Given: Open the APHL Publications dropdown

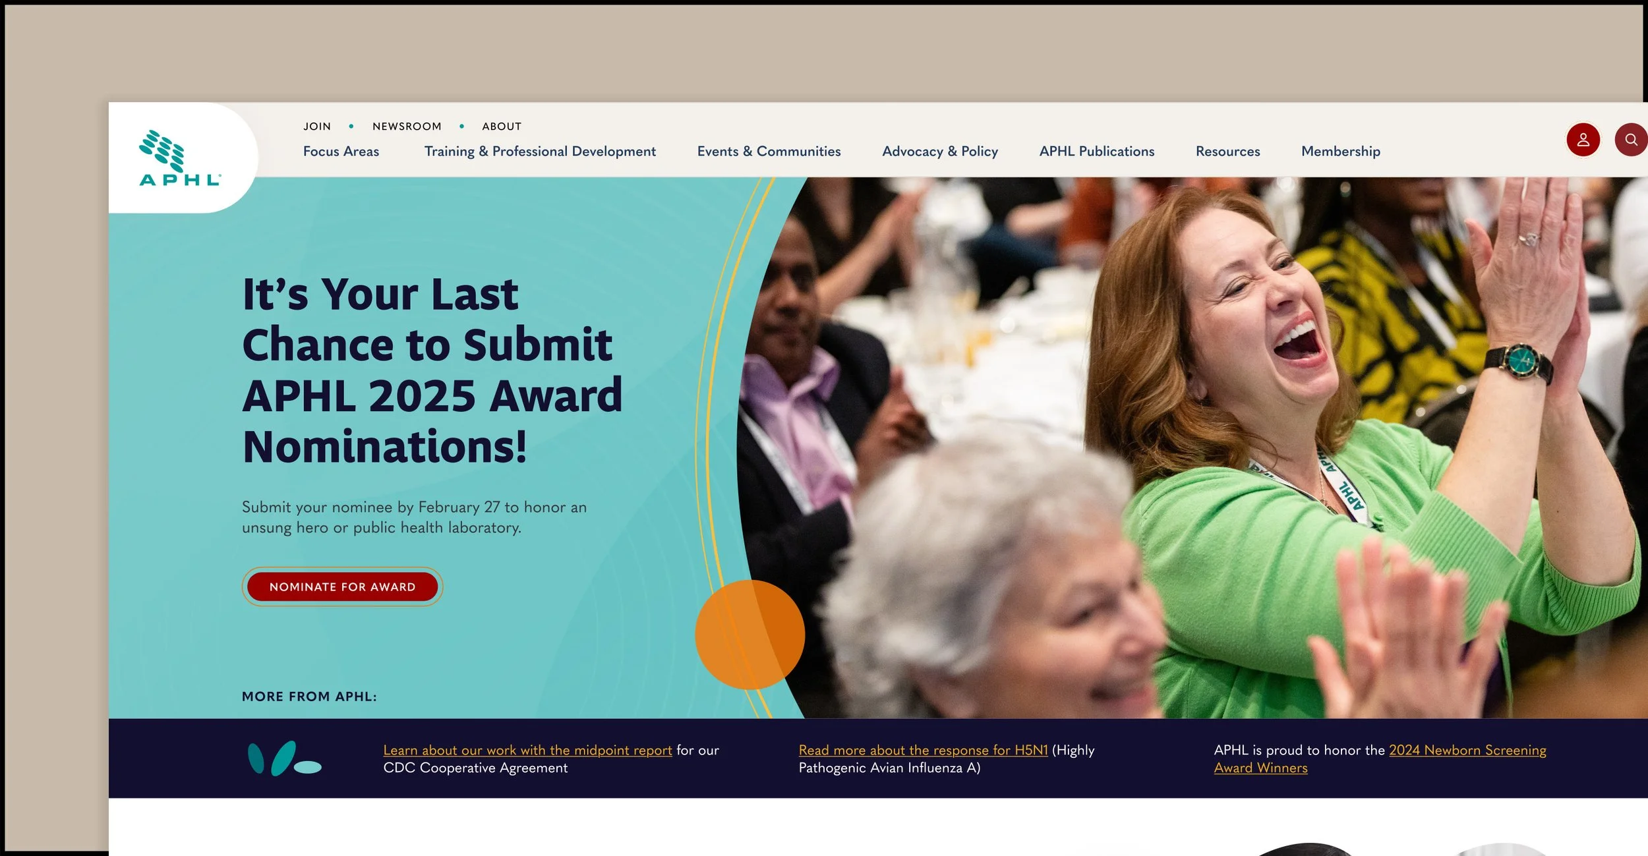Looking at the screenshot, I should click(x=1097, y=151).
